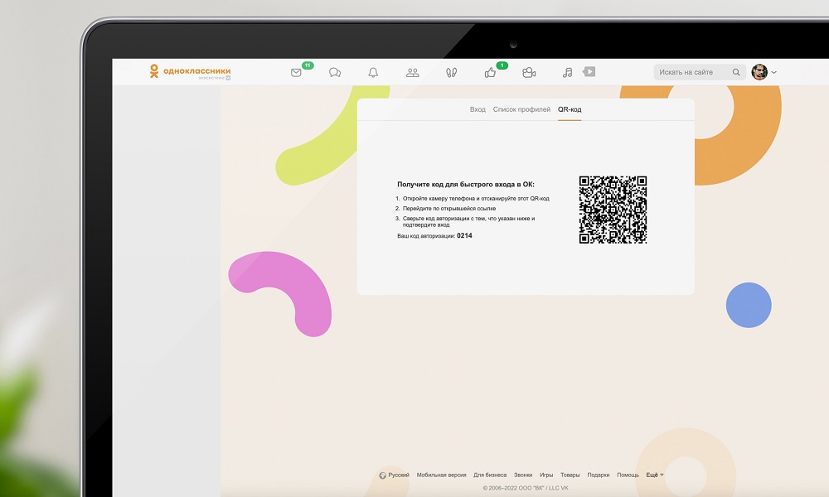
Task: Open the music note icon
Action: (566, 72)
